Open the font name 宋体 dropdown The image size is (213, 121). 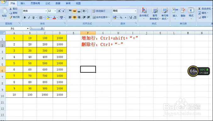[x=46, y=11]
